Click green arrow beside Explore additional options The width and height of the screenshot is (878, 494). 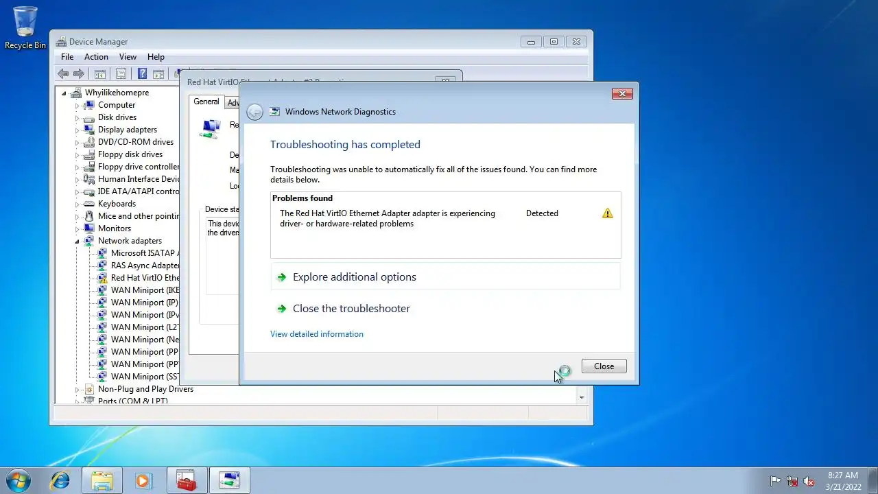tap(281, 277)
